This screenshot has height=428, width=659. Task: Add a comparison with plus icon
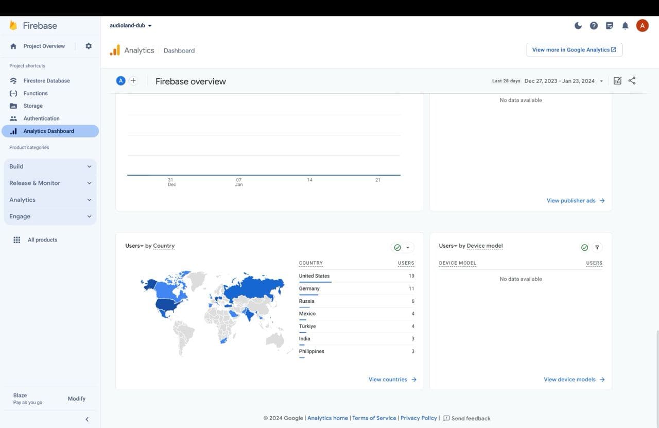[133, 80]
